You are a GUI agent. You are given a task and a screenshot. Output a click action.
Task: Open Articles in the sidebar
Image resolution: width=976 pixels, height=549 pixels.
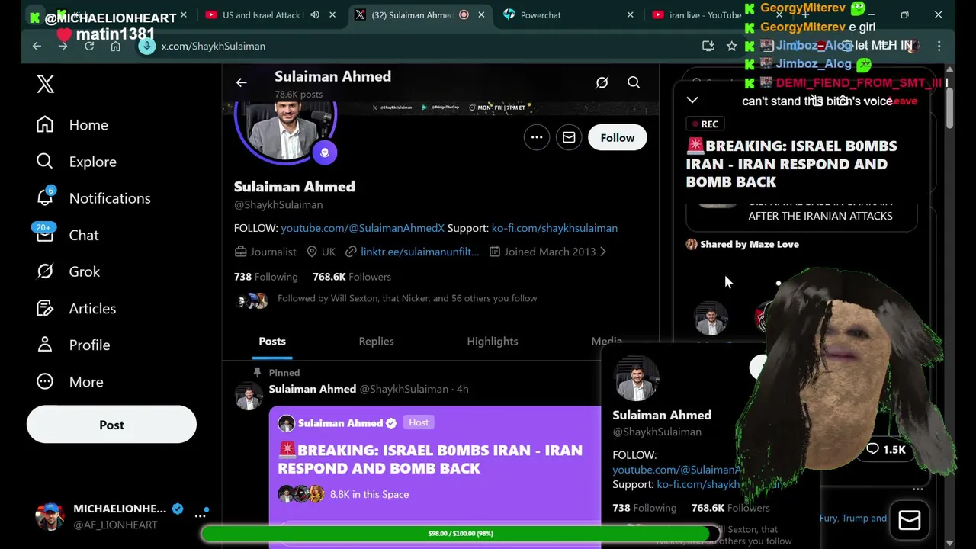(76, 308)
